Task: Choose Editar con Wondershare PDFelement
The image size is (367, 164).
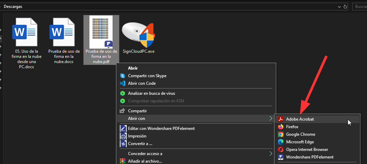Action: click(161, 129)
